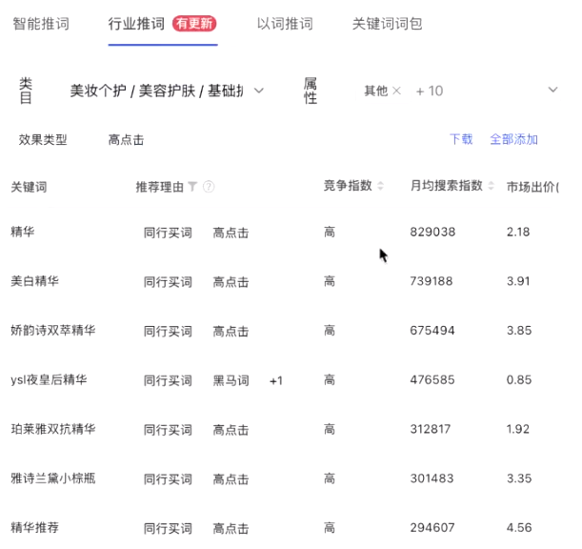Click search index value 829038
This screenshot has height=549, width=582.
coord(432,232)
